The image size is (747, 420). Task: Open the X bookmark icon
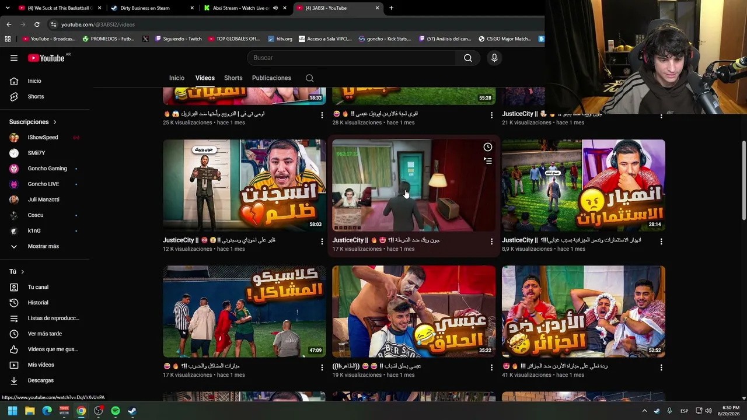(x=145, y=39)
